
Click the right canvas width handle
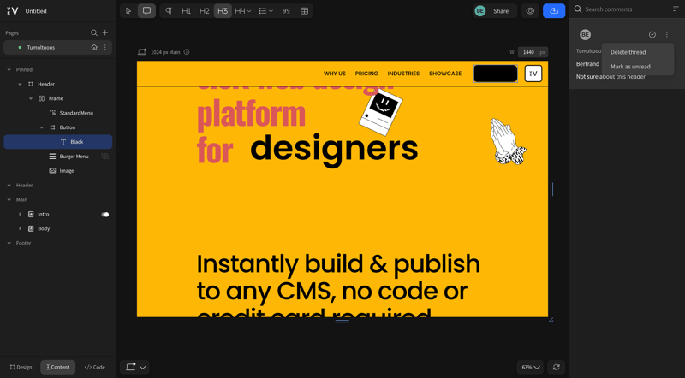click(x=551, y=189)
